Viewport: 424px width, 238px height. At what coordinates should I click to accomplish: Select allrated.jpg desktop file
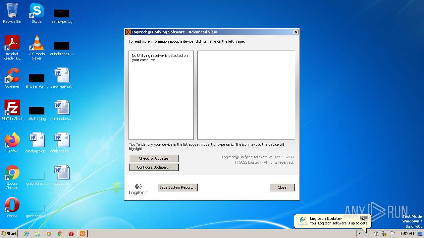[36, 113]
